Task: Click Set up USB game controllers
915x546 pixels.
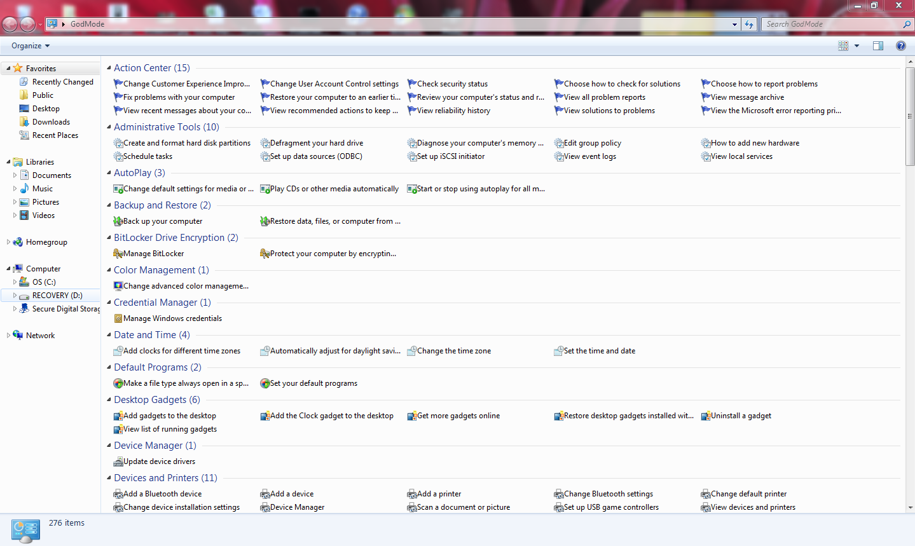Action: tap(611, 507)
